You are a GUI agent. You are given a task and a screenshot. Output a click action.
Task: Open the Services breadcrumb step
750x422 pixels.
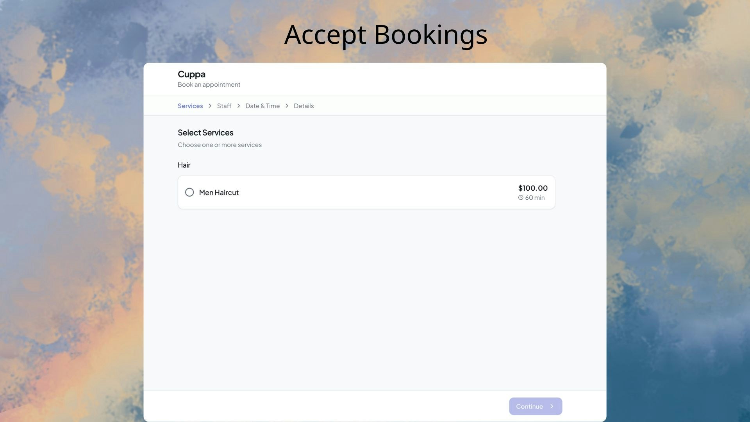click(190, 106)
